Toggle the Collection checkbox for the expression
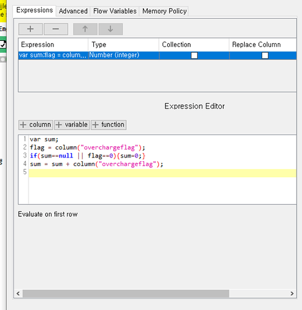 194,55
